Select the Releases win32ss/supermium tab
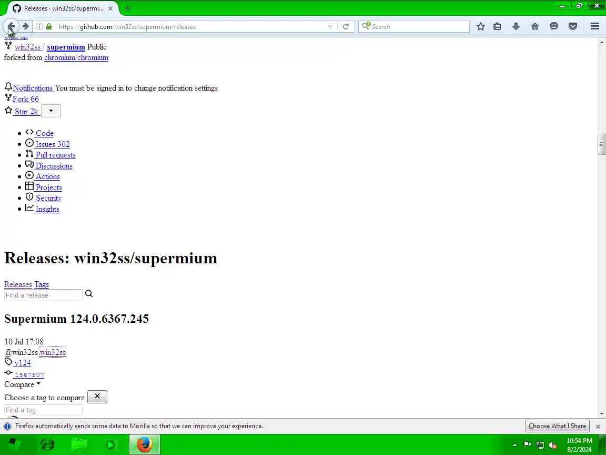The image size is (606, 455). [63, 8]
